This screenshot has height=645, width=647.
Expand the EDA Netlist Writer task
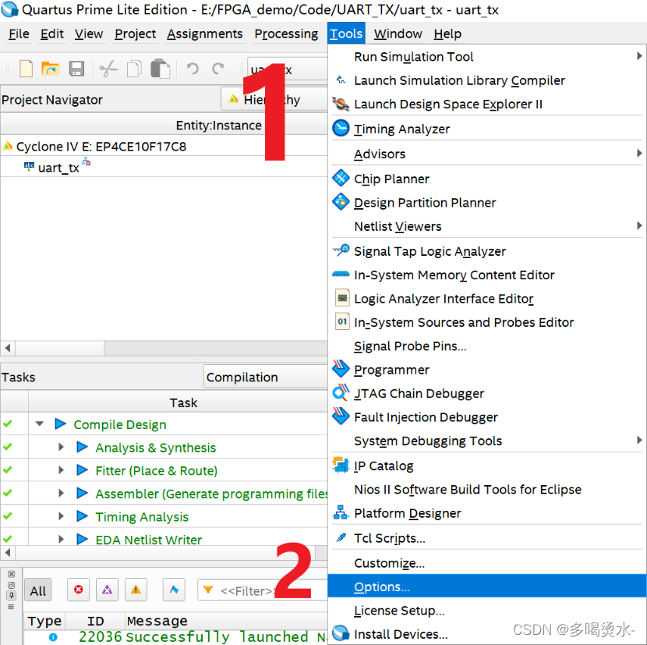pyautogui.click(x=61, y=539)
